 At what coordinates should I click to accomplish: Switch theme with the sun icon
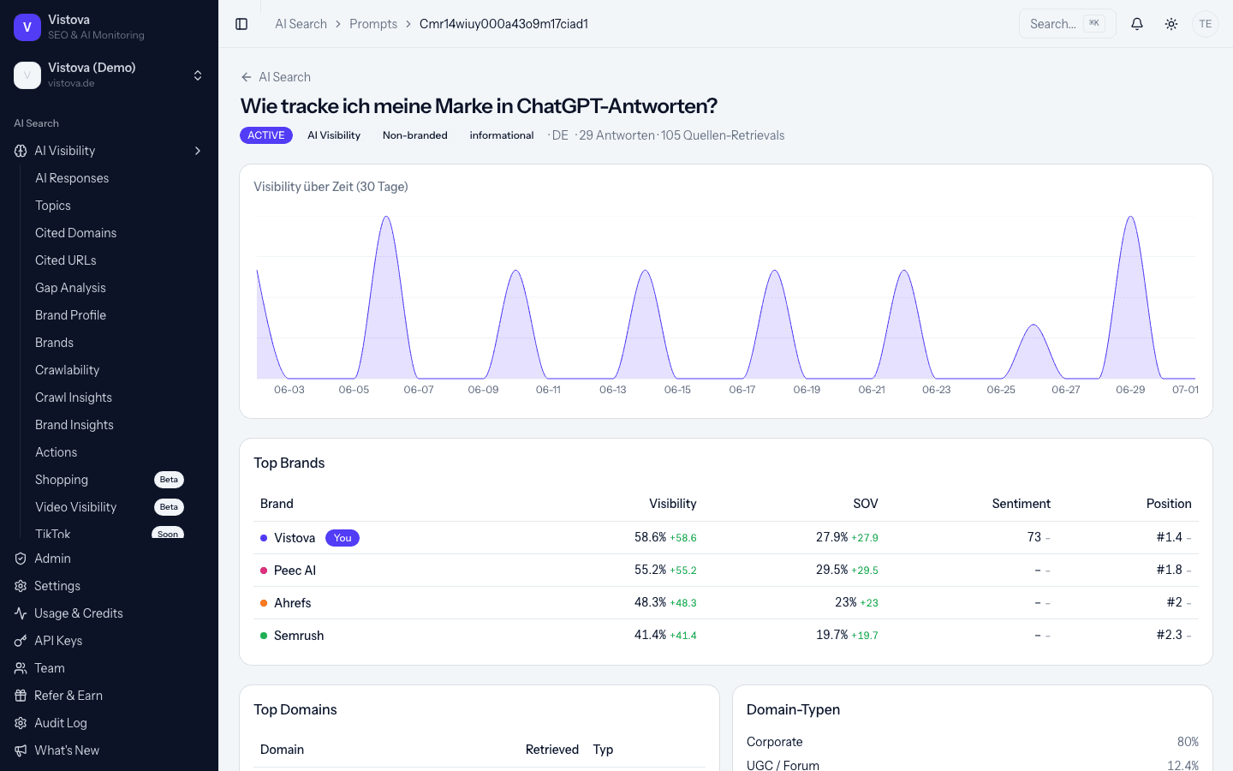pyautogui.click(x=1171, y=24)
